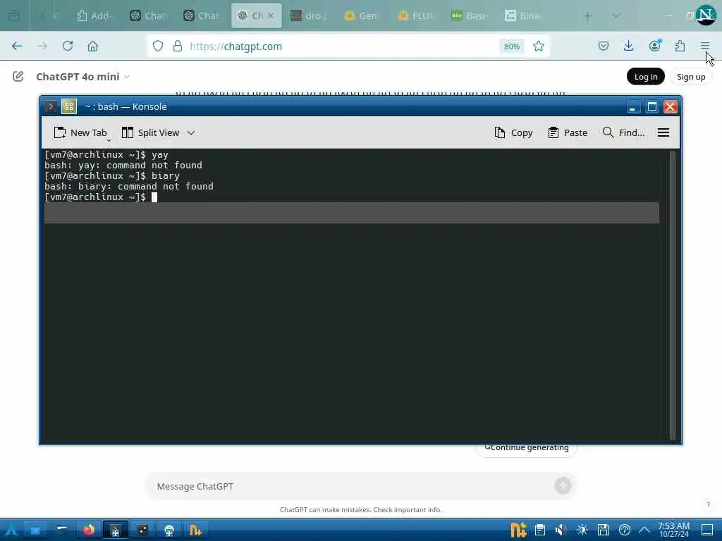Click the send message arrow button
The image size is (722, 541).
coord(563,485)
